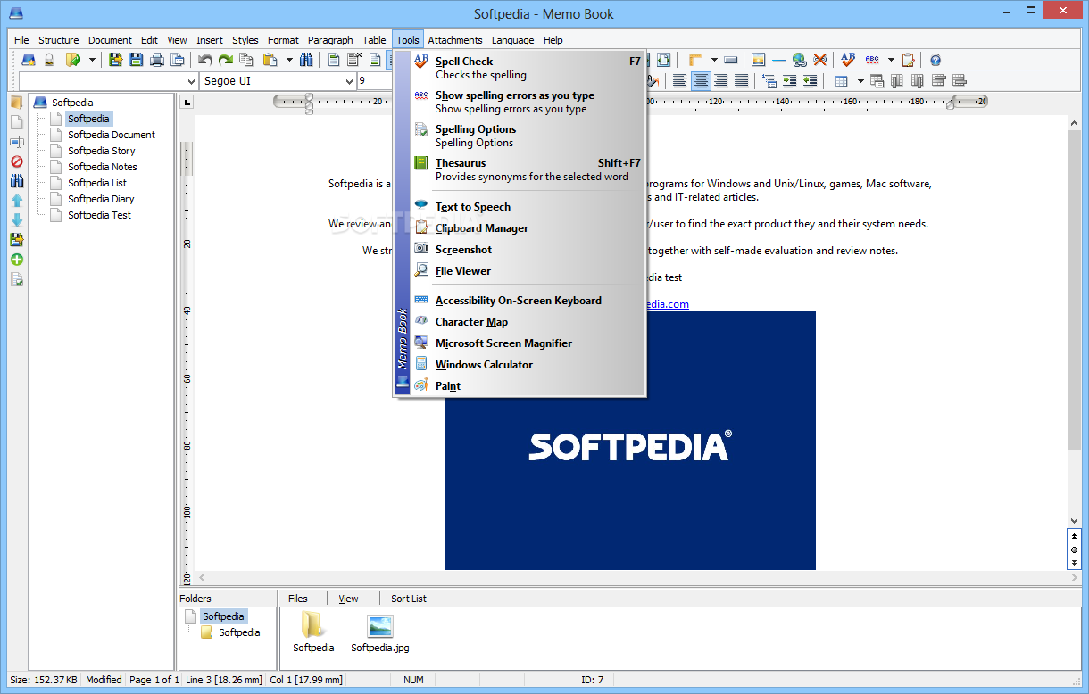Click the Rename icon in left sidebar
Image resolution: width=1089 pixels, height=694 pixels.
pyautogui.click(x=17, y=142)
